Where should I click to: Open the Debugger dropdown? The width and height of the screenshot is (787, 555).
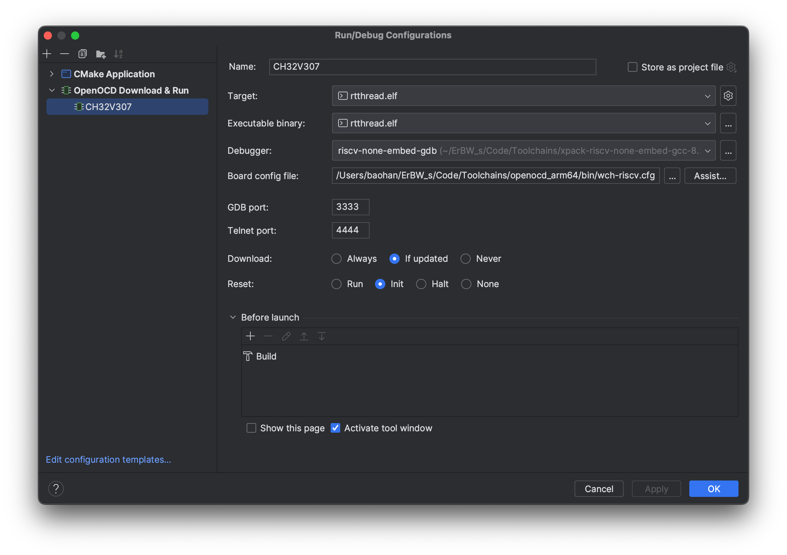(524, 151)
